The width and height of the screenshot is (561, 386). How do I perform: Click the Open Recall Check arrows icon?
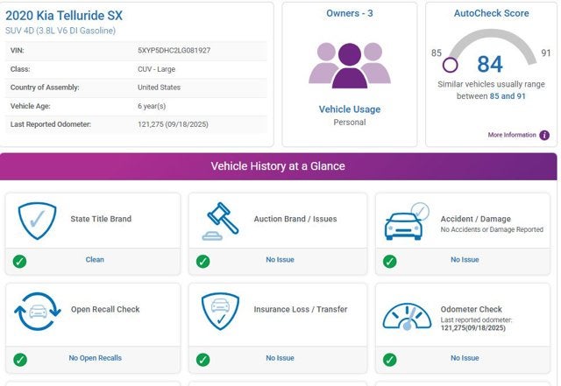click(37, 311)
